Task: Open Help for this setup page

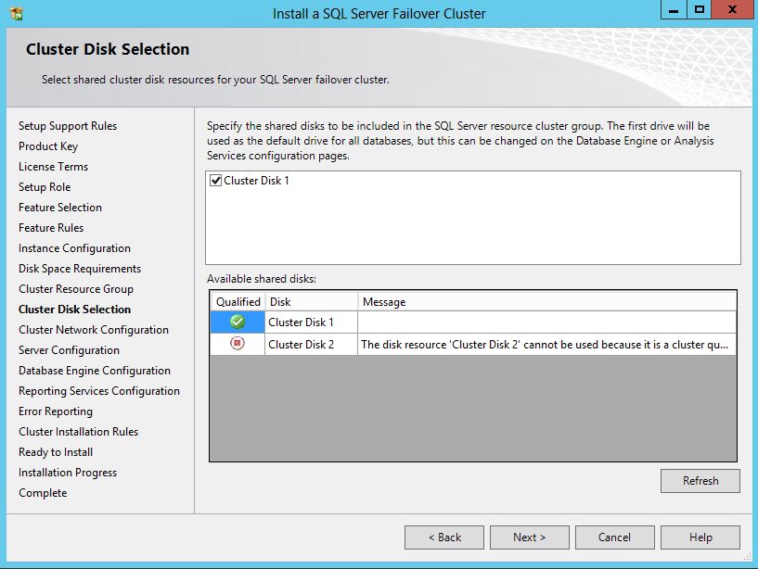Action: pyautogui.click(x=700, y=537)
